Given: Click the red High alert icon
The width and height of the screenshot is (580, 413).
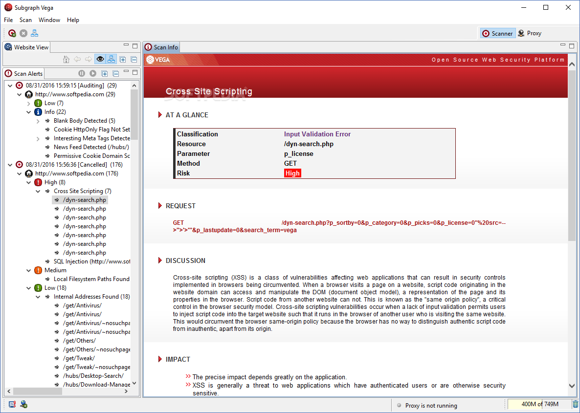Looking at the screenshot, I should (38, 182).
